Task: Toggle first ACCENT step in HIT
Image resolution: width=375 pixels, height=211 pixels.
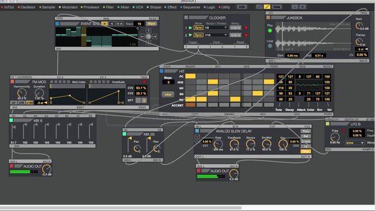Action: click(x=190, y=105)
